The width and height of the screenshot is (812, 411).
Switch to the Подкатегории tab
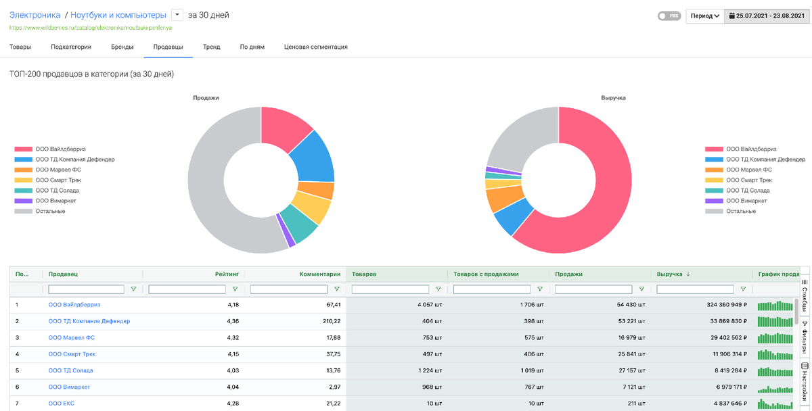click(x=71, y=47)
